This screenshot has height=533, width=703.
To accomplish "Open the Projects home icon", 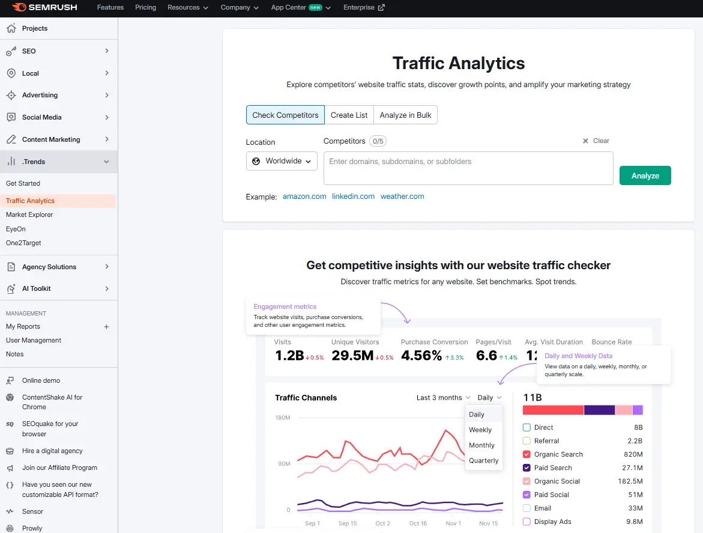I will [11, 28].
